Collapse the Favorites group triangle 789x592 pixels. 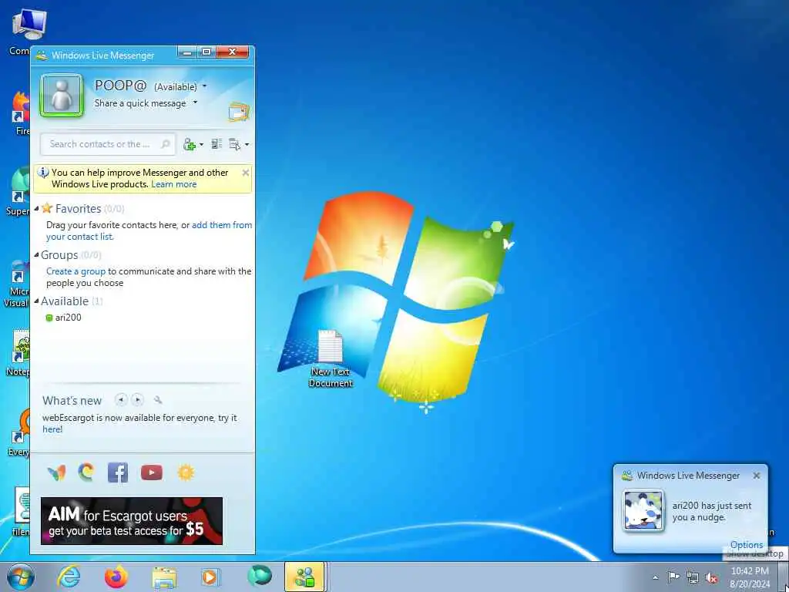coord(36,208)
